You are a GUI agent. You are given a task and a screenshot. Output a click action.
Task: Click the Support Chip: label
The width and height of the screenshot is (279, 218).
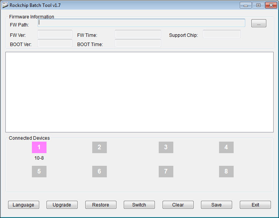pos(183,35)
